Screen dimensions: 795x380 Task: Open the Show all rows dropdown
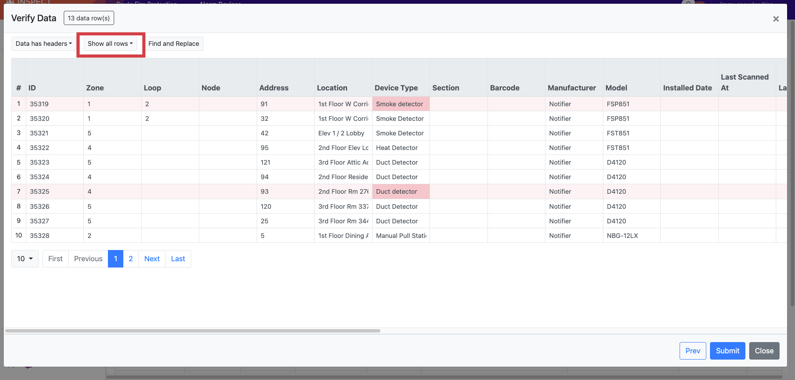110,44
